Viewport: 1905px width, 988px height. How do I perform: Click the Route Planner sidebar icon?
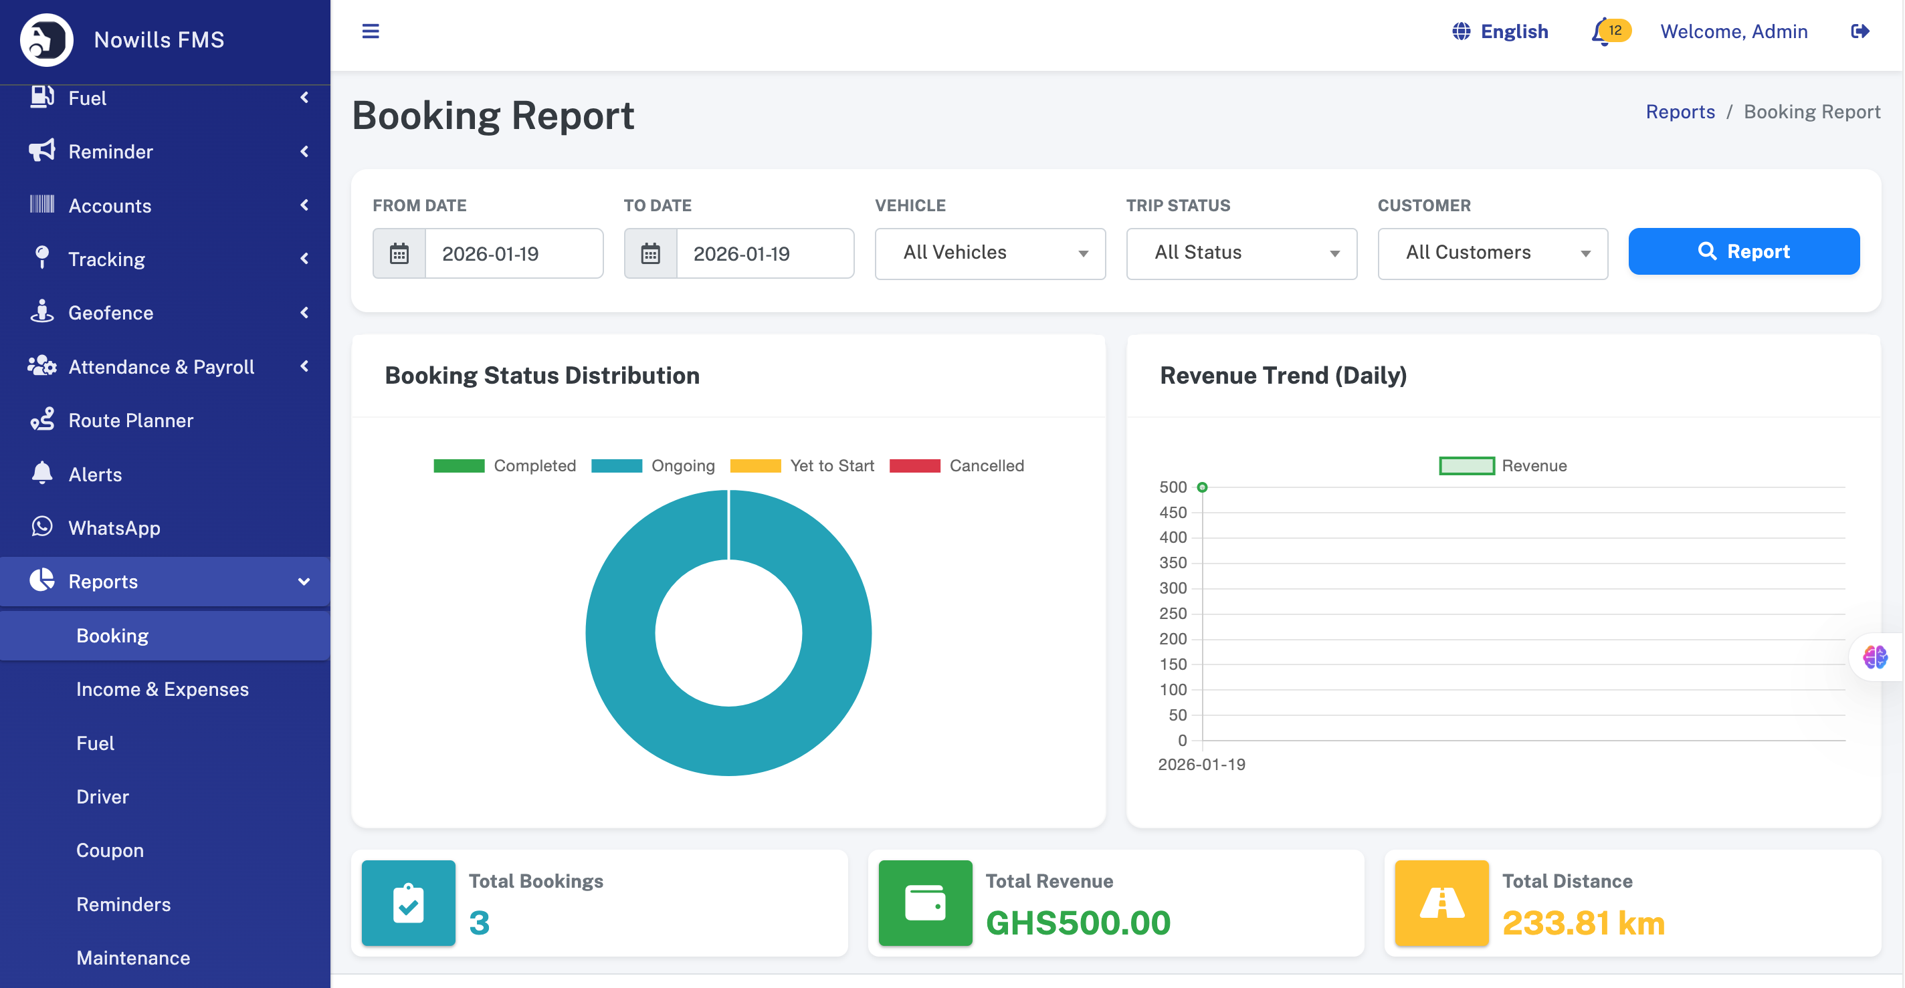42,420
